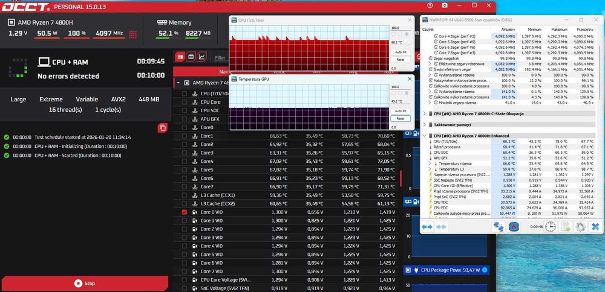Take a screenshot with OCCT camera icon

(445, 5)
